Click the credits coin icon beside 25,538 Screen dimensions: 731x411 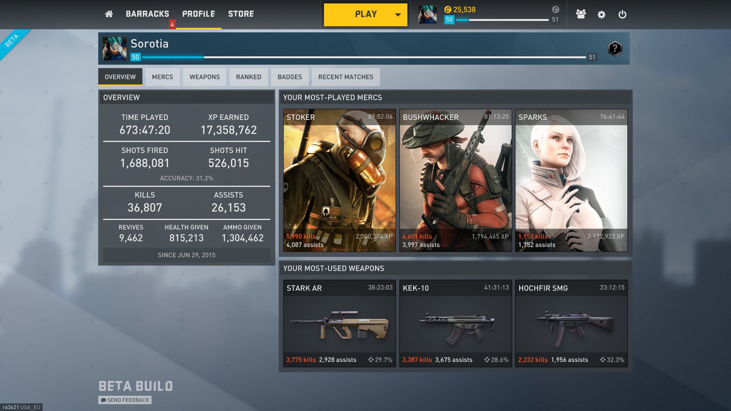coord(448,10)
